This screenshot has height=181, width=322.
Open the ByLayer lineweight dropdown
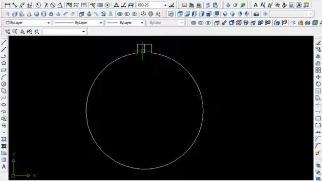coord(125,23)
